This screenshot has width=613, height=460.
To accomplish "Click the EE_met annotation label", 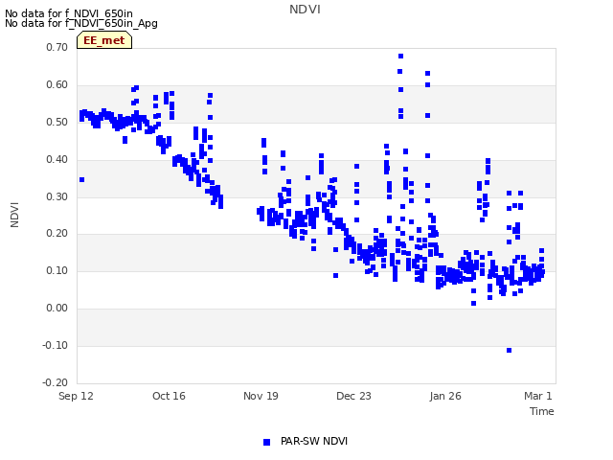I will [x=104, y=40].
